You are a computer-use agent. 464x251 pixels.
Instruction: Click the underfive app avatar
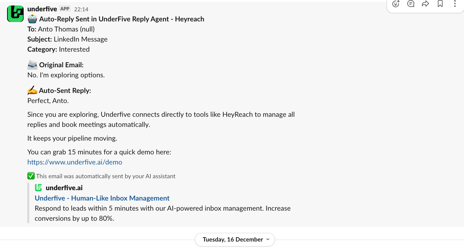(15, 14)
